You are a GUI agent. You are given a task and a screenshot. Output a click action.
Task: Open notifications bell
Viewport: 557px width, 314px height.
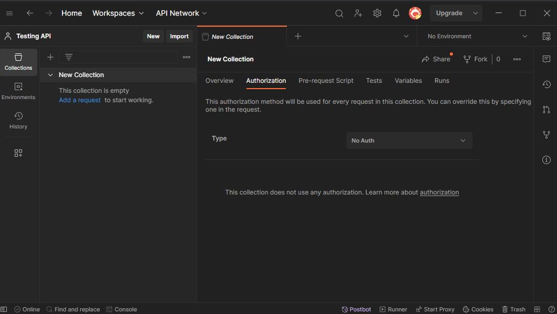(x=396, y=14)
